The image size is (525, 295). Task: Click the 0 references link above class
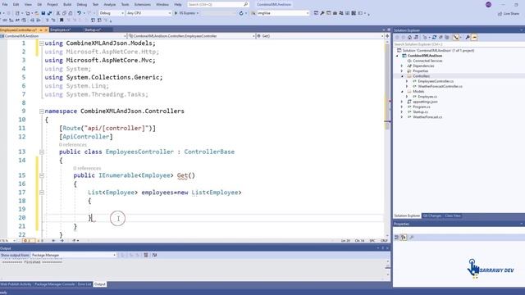pyautogui.click(x=73, y=145)
